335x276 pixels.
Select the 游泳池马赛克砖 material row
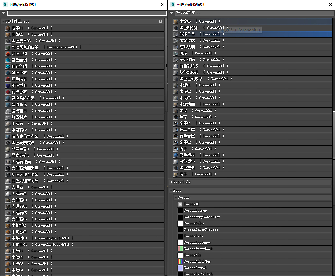[85, 136]
